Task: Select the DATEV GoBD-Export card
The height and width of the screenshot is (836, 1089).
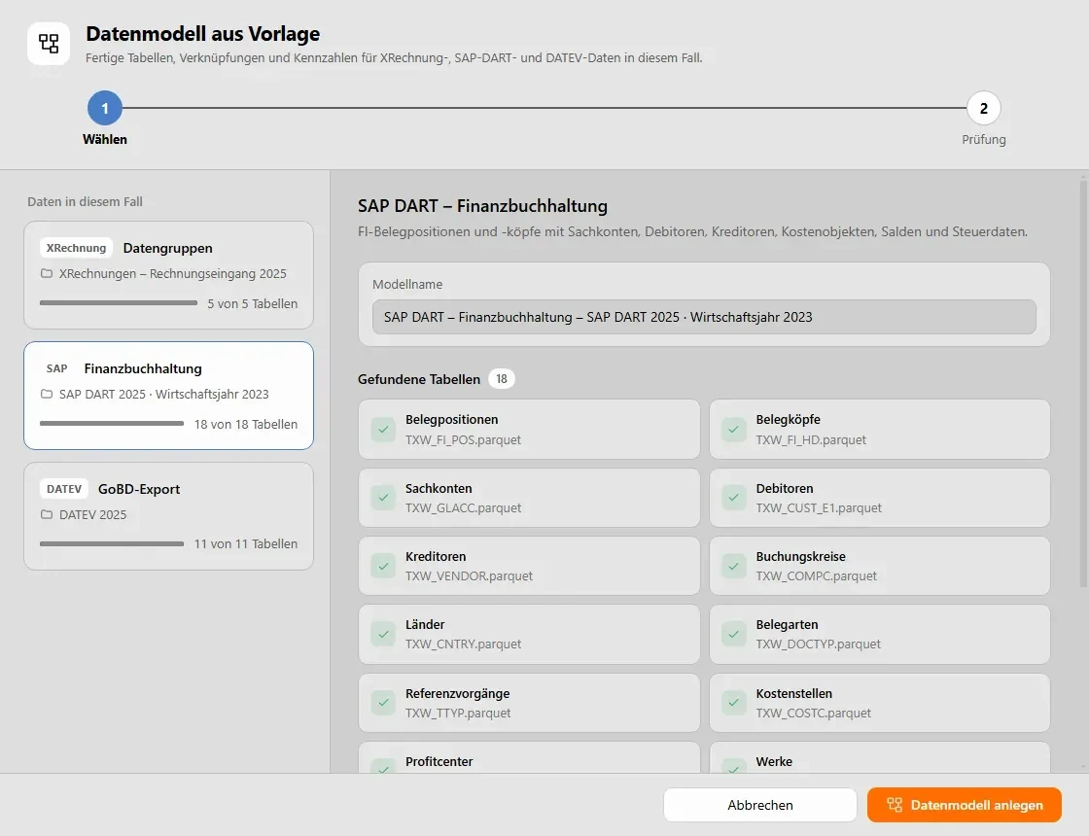Action: tap(169, 516)
